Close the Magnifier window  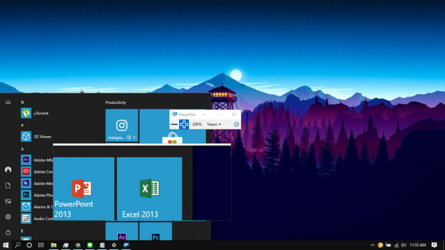(234, 114)
